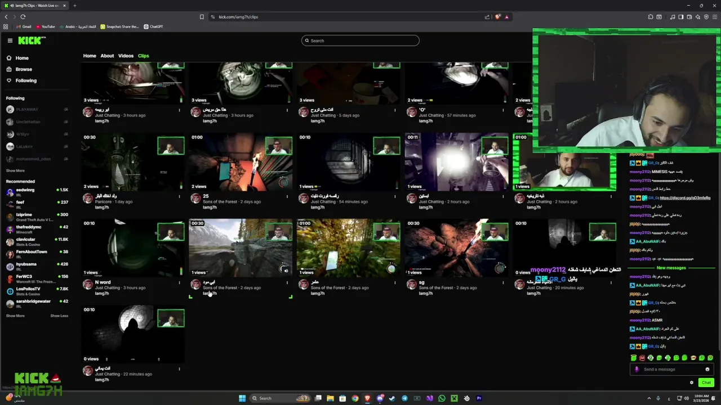Switch to the About tab
Screen dimensions: 721x405
[107, 56]
